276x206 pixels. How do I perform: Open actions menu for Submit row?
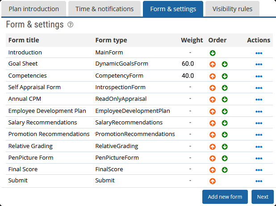point(259,181)
